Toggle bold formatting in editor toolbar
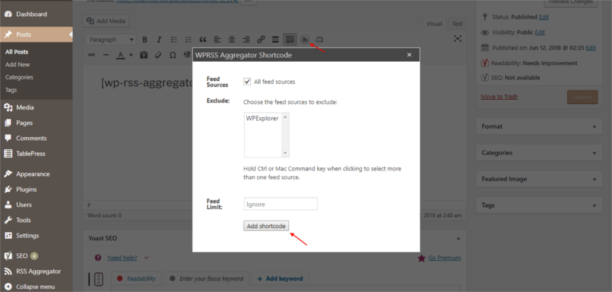Image resolution: width=612 pixels, height=292 pixels. click(x=145, y=39)
